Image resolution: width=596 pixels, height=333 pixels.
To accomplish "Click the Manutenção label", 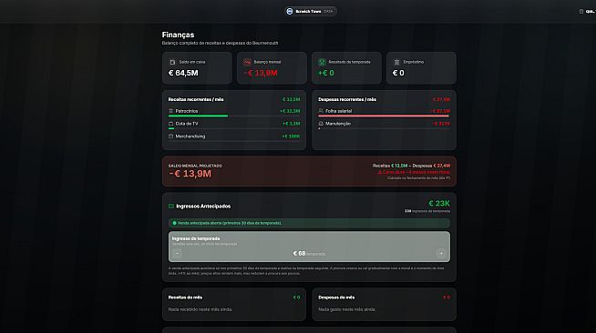I will [x=338, y=124].
